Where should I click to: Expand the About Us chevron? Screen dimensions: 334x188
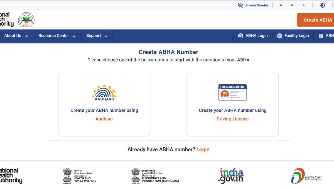pyautogui.click(x=26, y=36)
